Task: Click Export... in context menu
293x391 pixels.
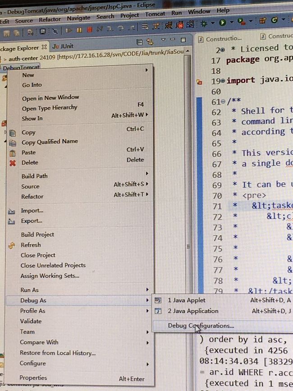Action: pos(80,221)
